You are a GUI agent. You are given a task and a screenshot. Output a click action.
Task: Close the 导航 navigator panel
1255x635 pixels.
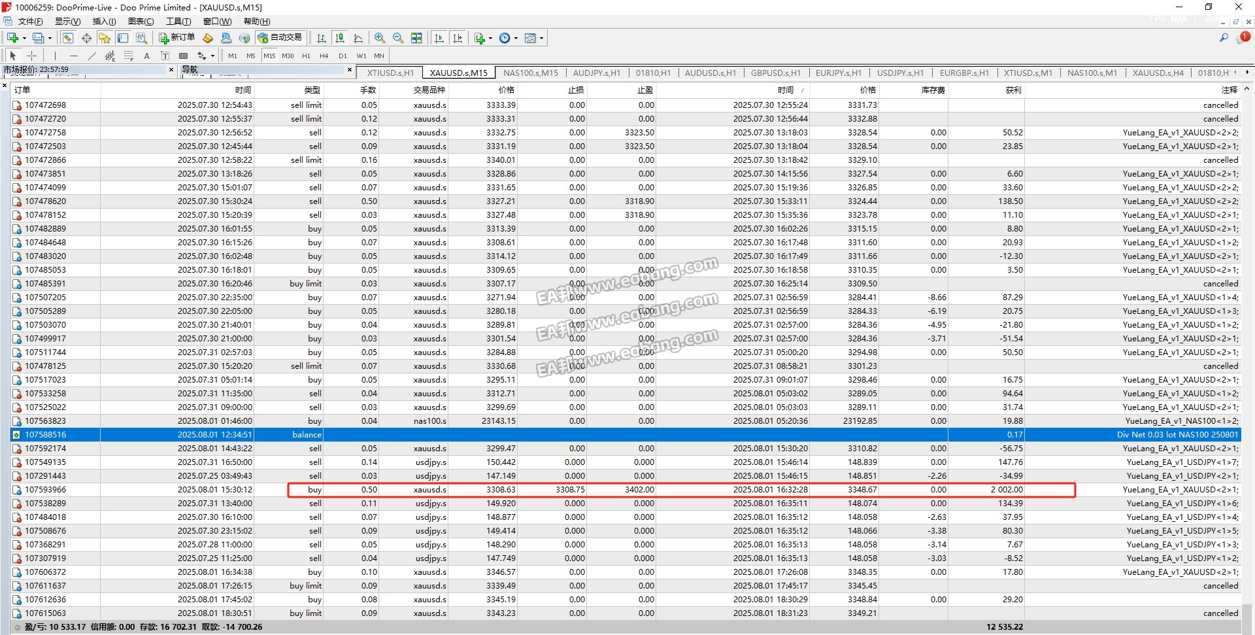click(350, 69)
